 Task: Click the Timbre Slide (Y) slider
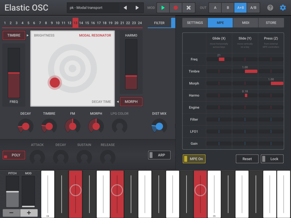(245, 71)
